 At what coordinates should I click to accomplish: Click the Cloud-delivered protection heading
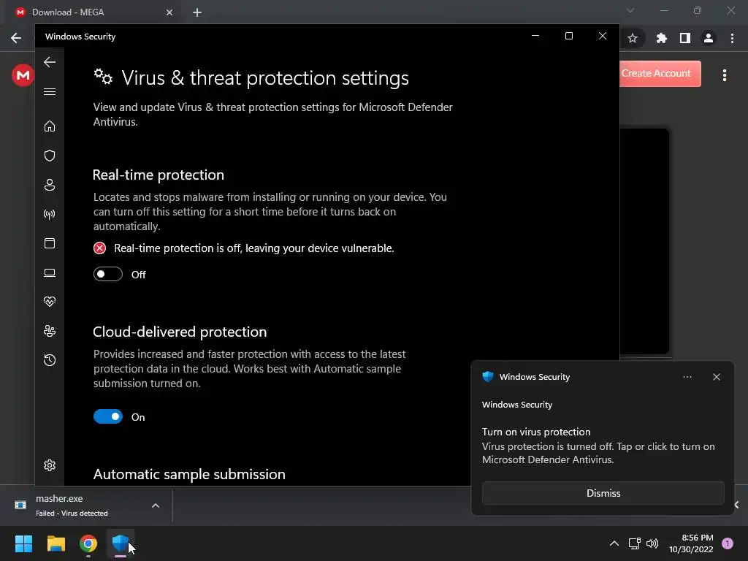180,332
